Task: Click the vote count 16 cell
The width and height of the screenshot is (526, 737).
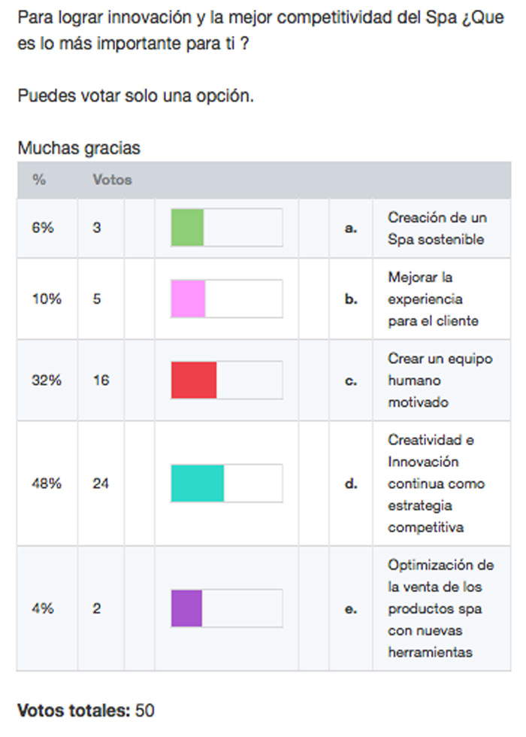Action: [x=101, y=380]
